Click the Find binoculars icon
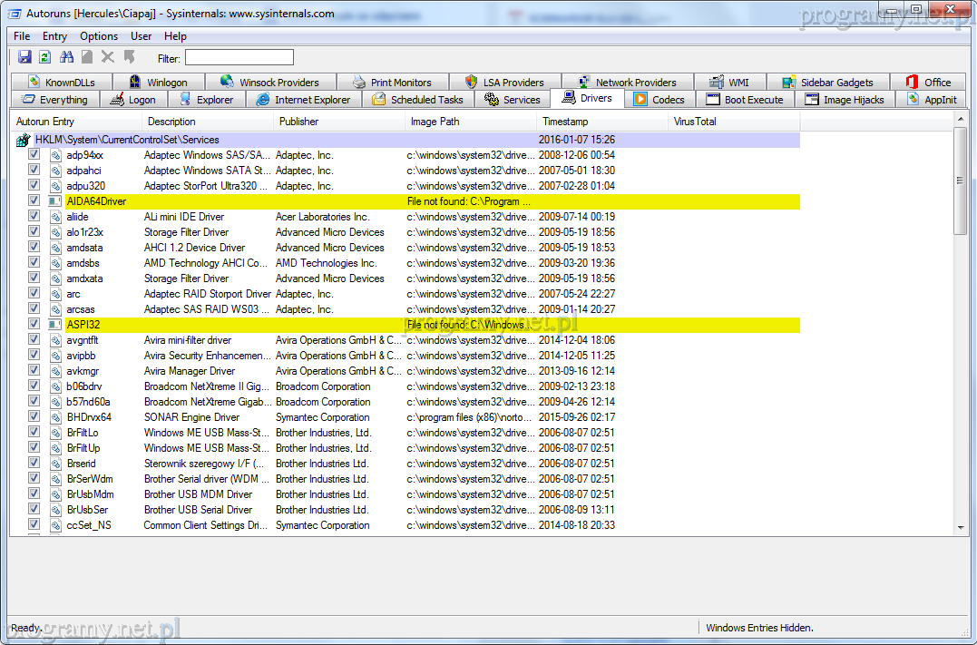This screenshot has height=645, width=977. 66,57
